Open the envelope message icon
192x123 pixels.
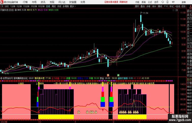tap(173, 2)
